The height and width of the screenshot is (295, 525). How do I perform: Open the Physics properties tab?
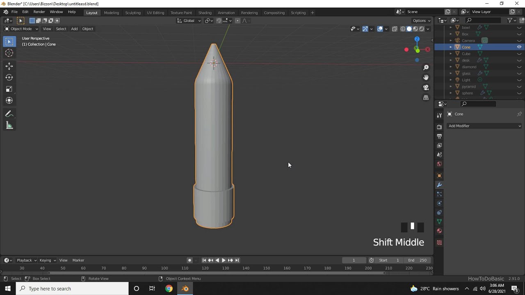(x=439, y=203)
